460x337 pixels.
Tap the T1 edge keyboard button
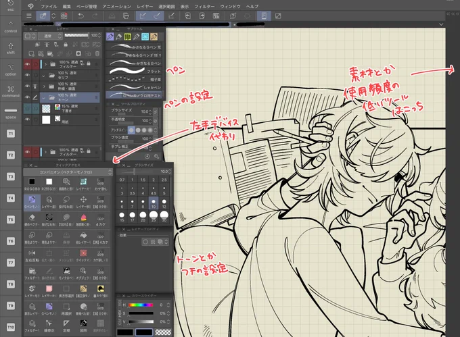(11, 134)
